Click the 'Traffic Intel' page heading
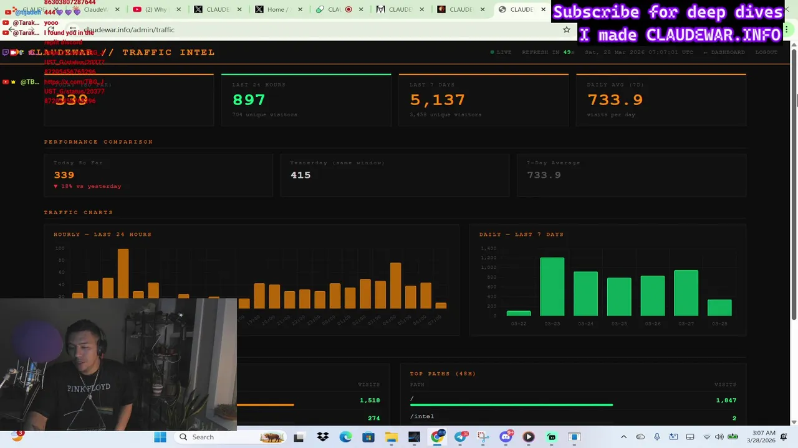The width and height of the screenshot is (798, 448). (168, 52)
